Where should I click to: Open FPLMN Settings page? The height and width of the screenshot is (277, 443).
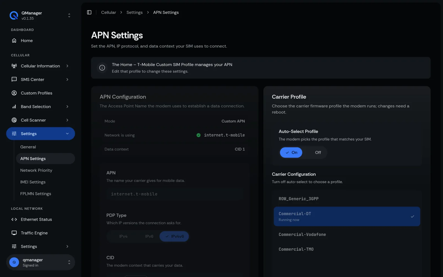coord(46,194)
